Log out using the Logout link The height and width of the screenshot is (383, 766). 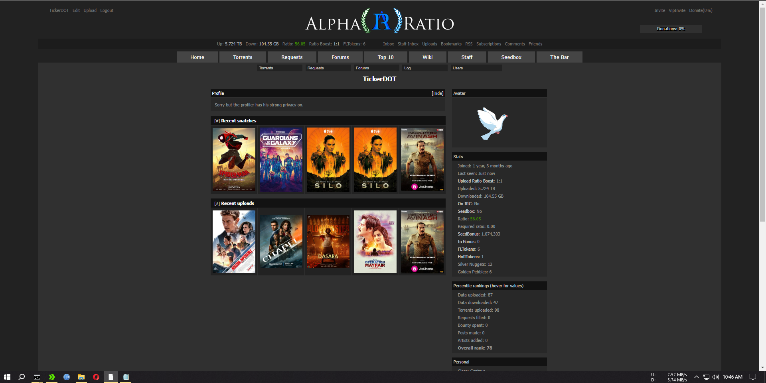pyautogui.click(x=107, y=10)
